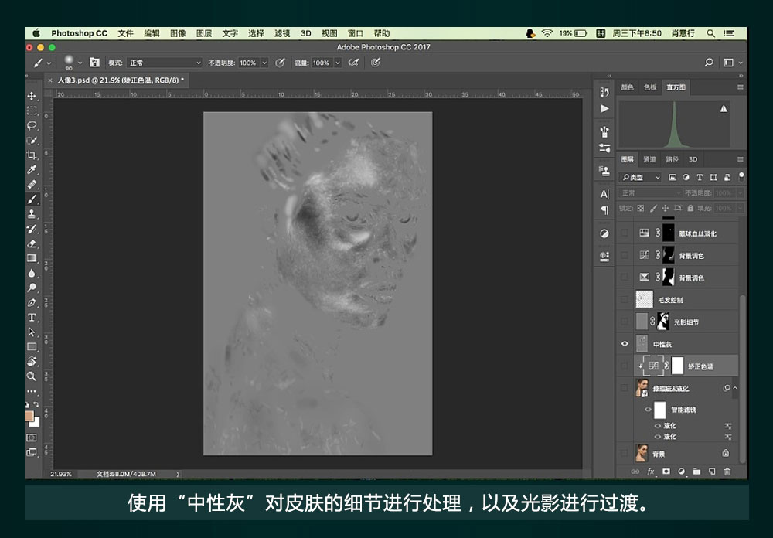Toggle visibility of 智能滤镜 smart filters
This screenshot has width=773, height=538.
coord(648,410)
